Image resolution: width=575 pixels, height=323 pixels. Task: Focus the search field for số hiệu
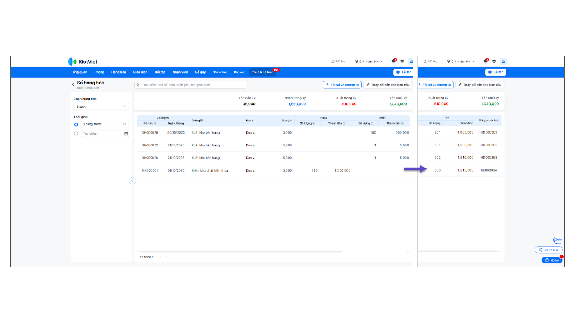191,85
